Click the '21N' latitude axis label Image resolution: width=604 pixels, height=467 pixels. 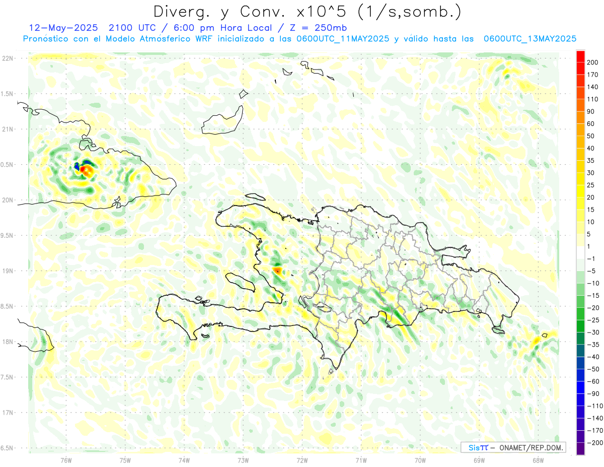pyautogui.click(x=7, y=129)
